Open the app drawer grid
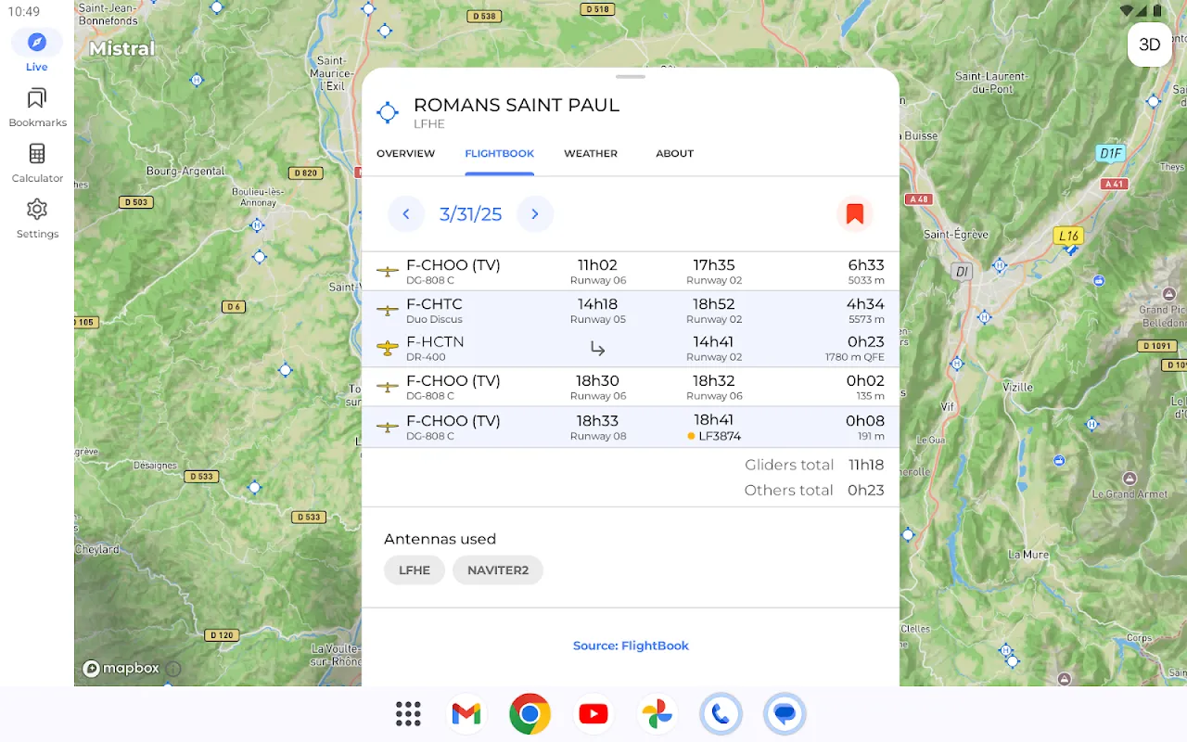Image resolution: width=1187 pixels, height=742 pixels. coord(408,714)
